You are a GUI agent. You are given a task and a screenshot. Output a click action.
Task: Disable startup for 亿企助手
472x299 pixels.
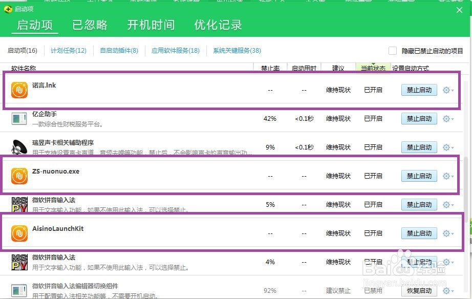pyautogui.click(x=419, y=119)
